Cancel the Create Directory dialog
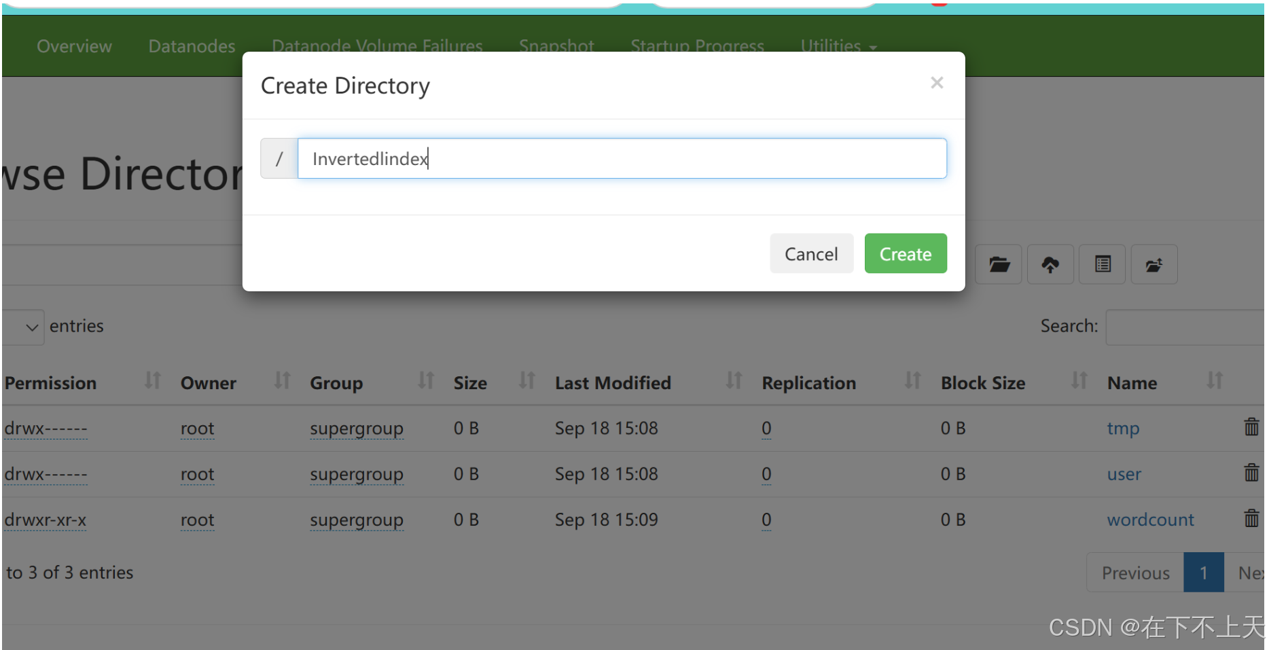Viewport: 1269px width, 650px height. (811, 253)
